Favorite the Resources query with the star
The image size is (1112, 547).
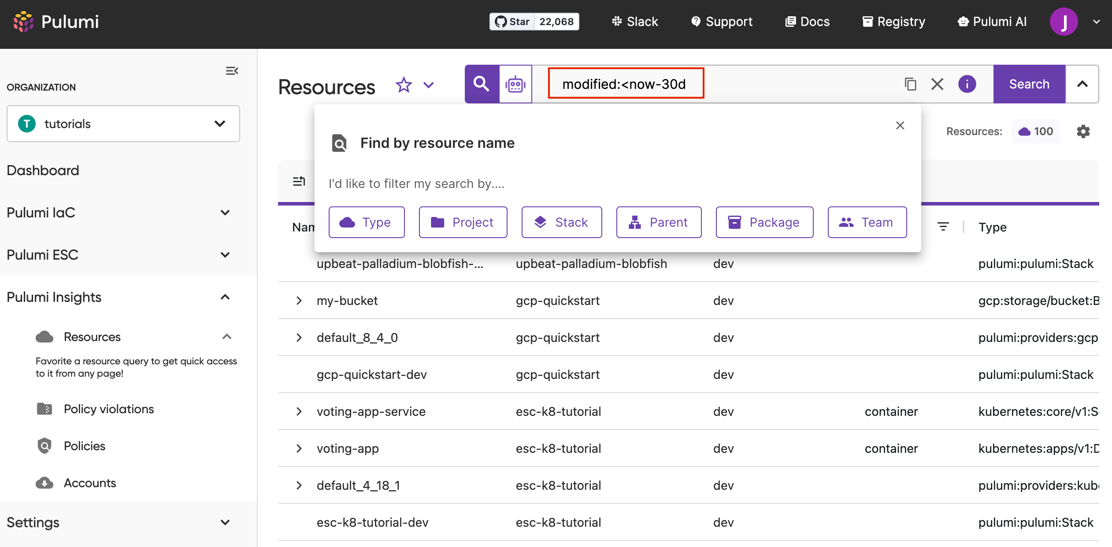404,85
